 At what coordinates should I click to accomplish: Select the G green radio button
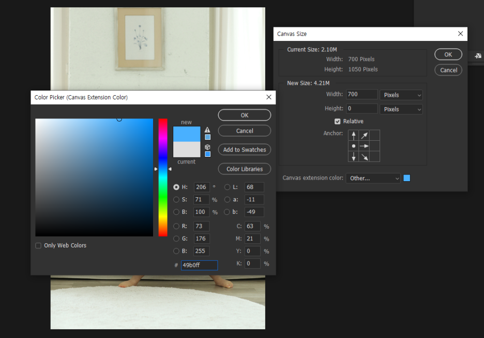176,239
